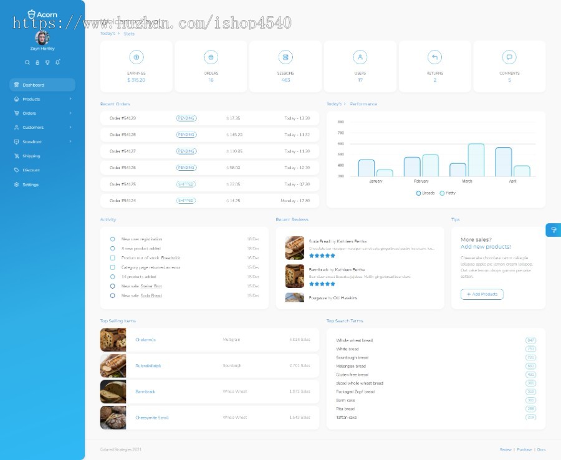Click the Settings gear icon

pyautogui.click(x=16, y=184)
